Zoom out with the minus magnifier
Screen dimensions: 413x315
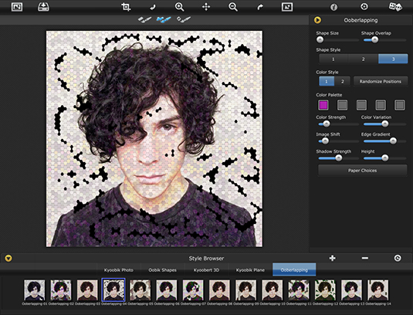coord(233,7)
